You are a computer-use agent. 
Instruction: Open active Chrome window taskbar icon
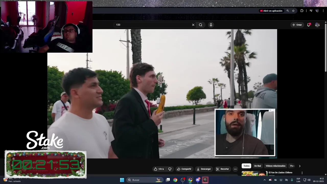(190, 180)
